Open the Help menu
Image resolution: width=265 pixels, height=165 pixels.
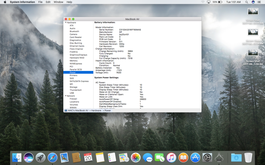click(x=69, y=2)
